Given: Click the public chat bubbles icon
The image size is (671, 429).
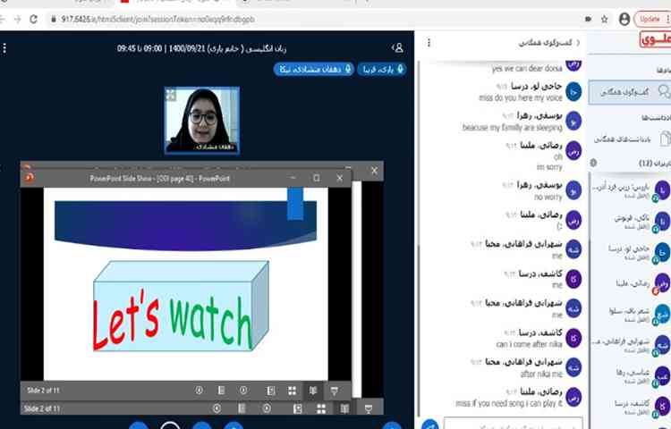Looking at the screenshot, I should (665, 91).
